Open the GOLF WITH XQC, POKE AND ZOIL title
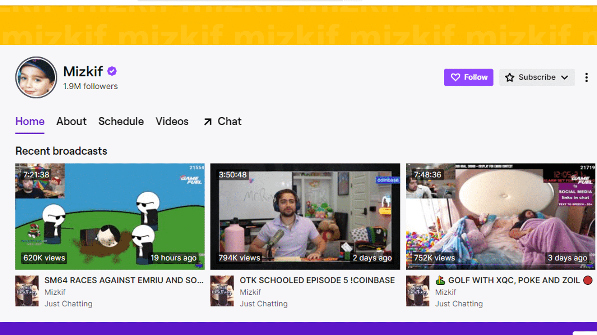This screenshot has width=597, height=335. (x=514, y=280)
